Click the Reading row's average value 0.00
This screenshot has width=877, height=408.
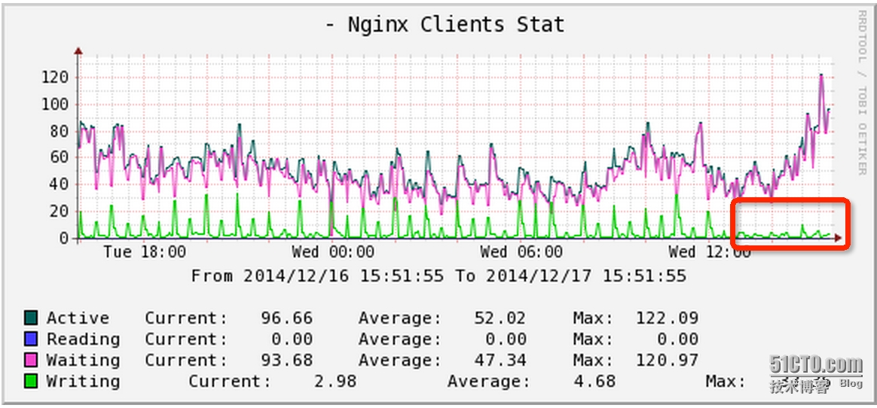click(506, 339)
